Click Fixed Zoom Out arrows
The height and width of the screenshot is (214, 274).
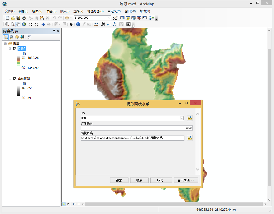[x=36, y=24]
